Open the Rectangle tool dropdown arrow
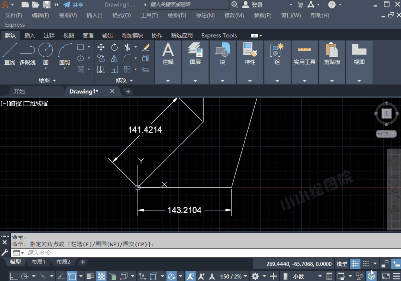Viewport: 401px width, 281px height. 89,47
